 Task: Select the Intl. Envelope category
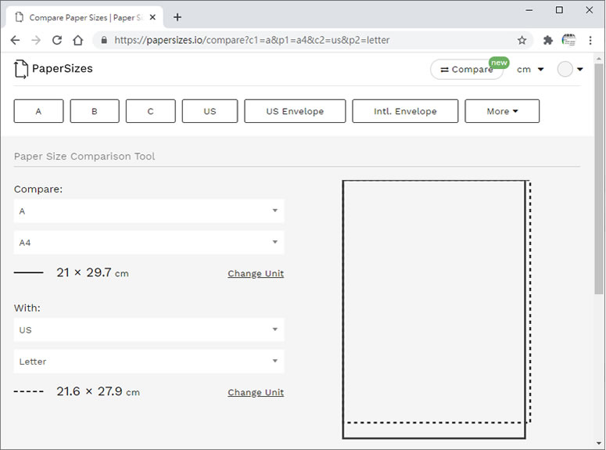pos(405,111)
